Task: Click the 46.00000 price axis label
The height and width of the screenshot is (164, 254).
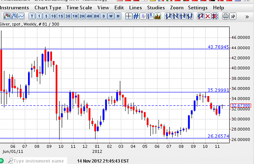Action: (x=241, y=37)
